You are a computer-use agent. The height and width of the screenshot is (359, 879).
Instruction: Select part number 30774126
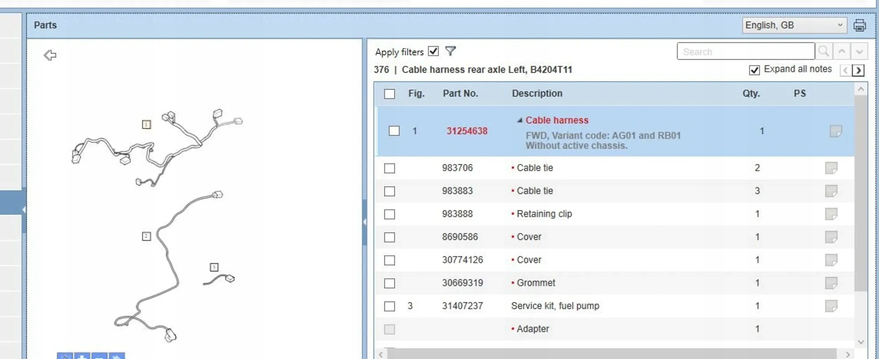(x=462, y=260)
